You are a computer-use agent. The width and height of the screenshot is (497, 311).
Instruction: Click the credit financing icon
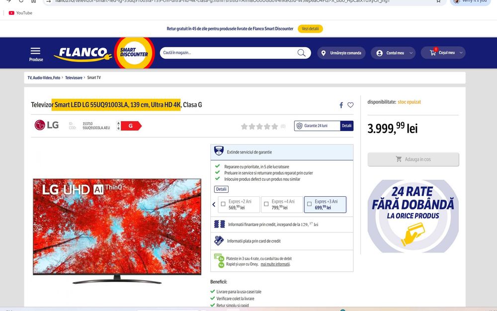(219, 224)
